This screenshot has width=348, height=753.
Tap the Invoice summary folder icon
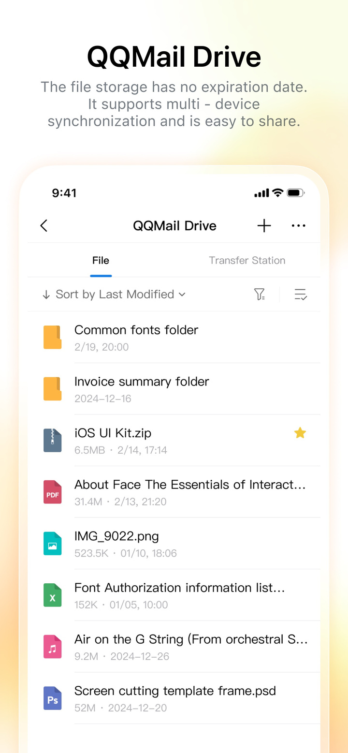[x=53, y=389]
